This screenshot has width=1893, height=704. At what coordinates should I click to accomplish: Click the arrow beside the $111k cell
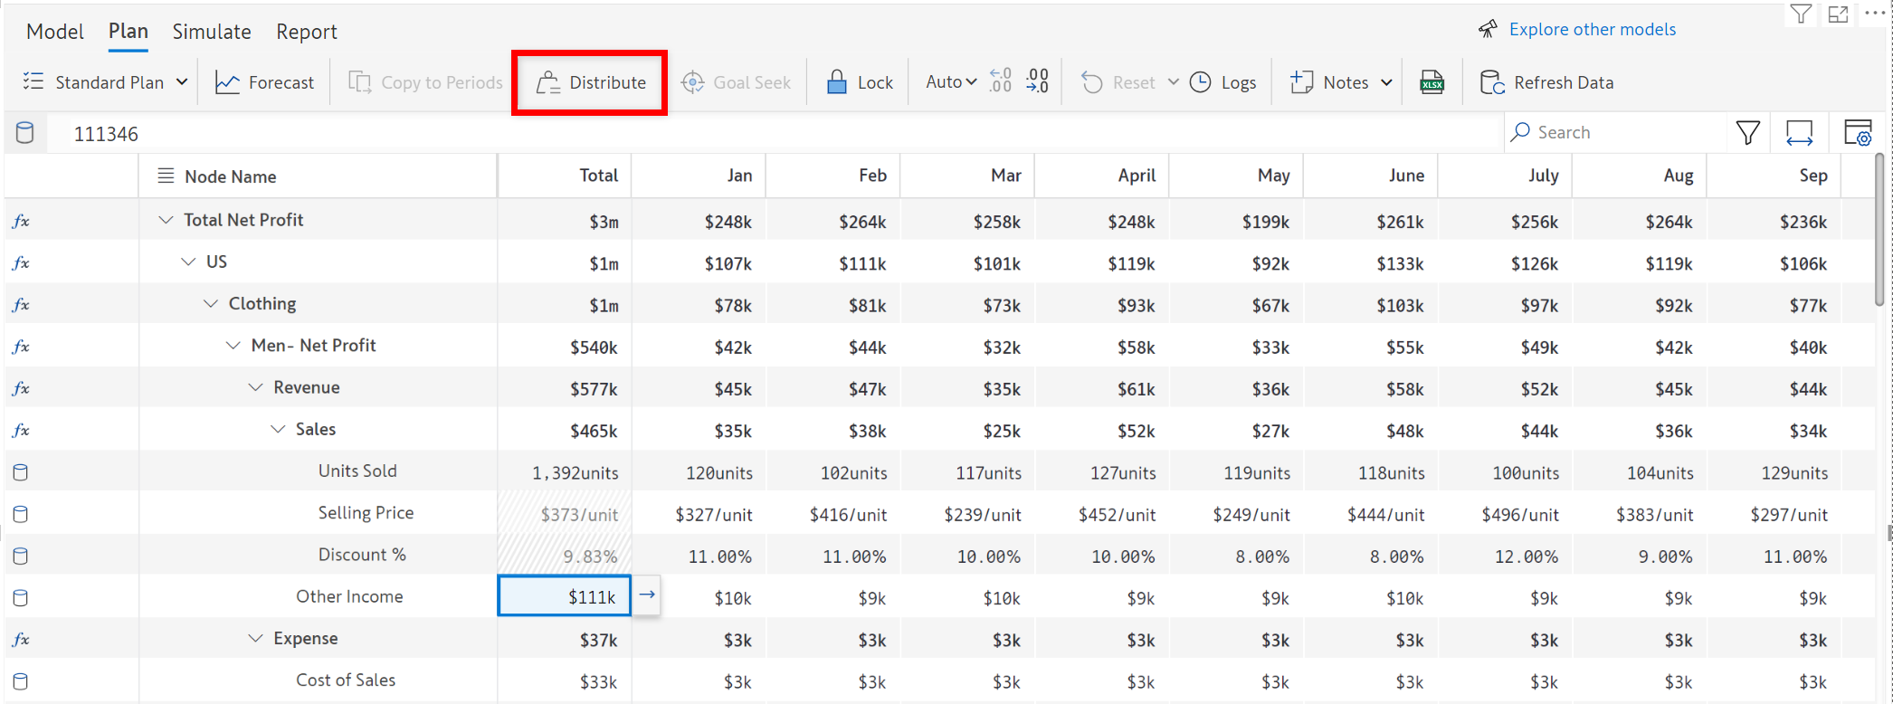point(647,595)
